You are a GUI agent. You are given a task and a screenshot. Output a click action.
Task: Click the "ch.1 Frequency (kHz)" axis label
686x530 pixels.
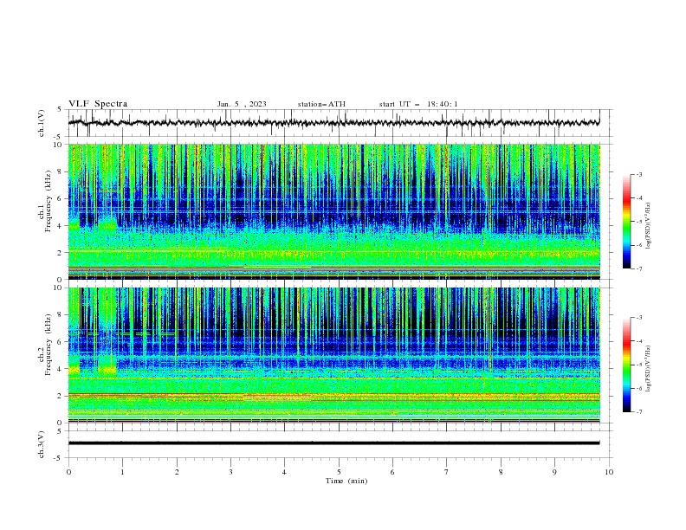tap(45, 201)
